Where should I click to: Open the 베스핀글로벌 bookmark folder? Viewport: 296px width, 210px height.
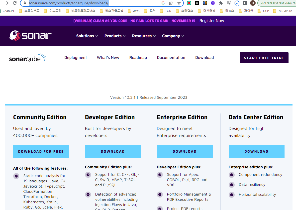[x=111, y=11]
